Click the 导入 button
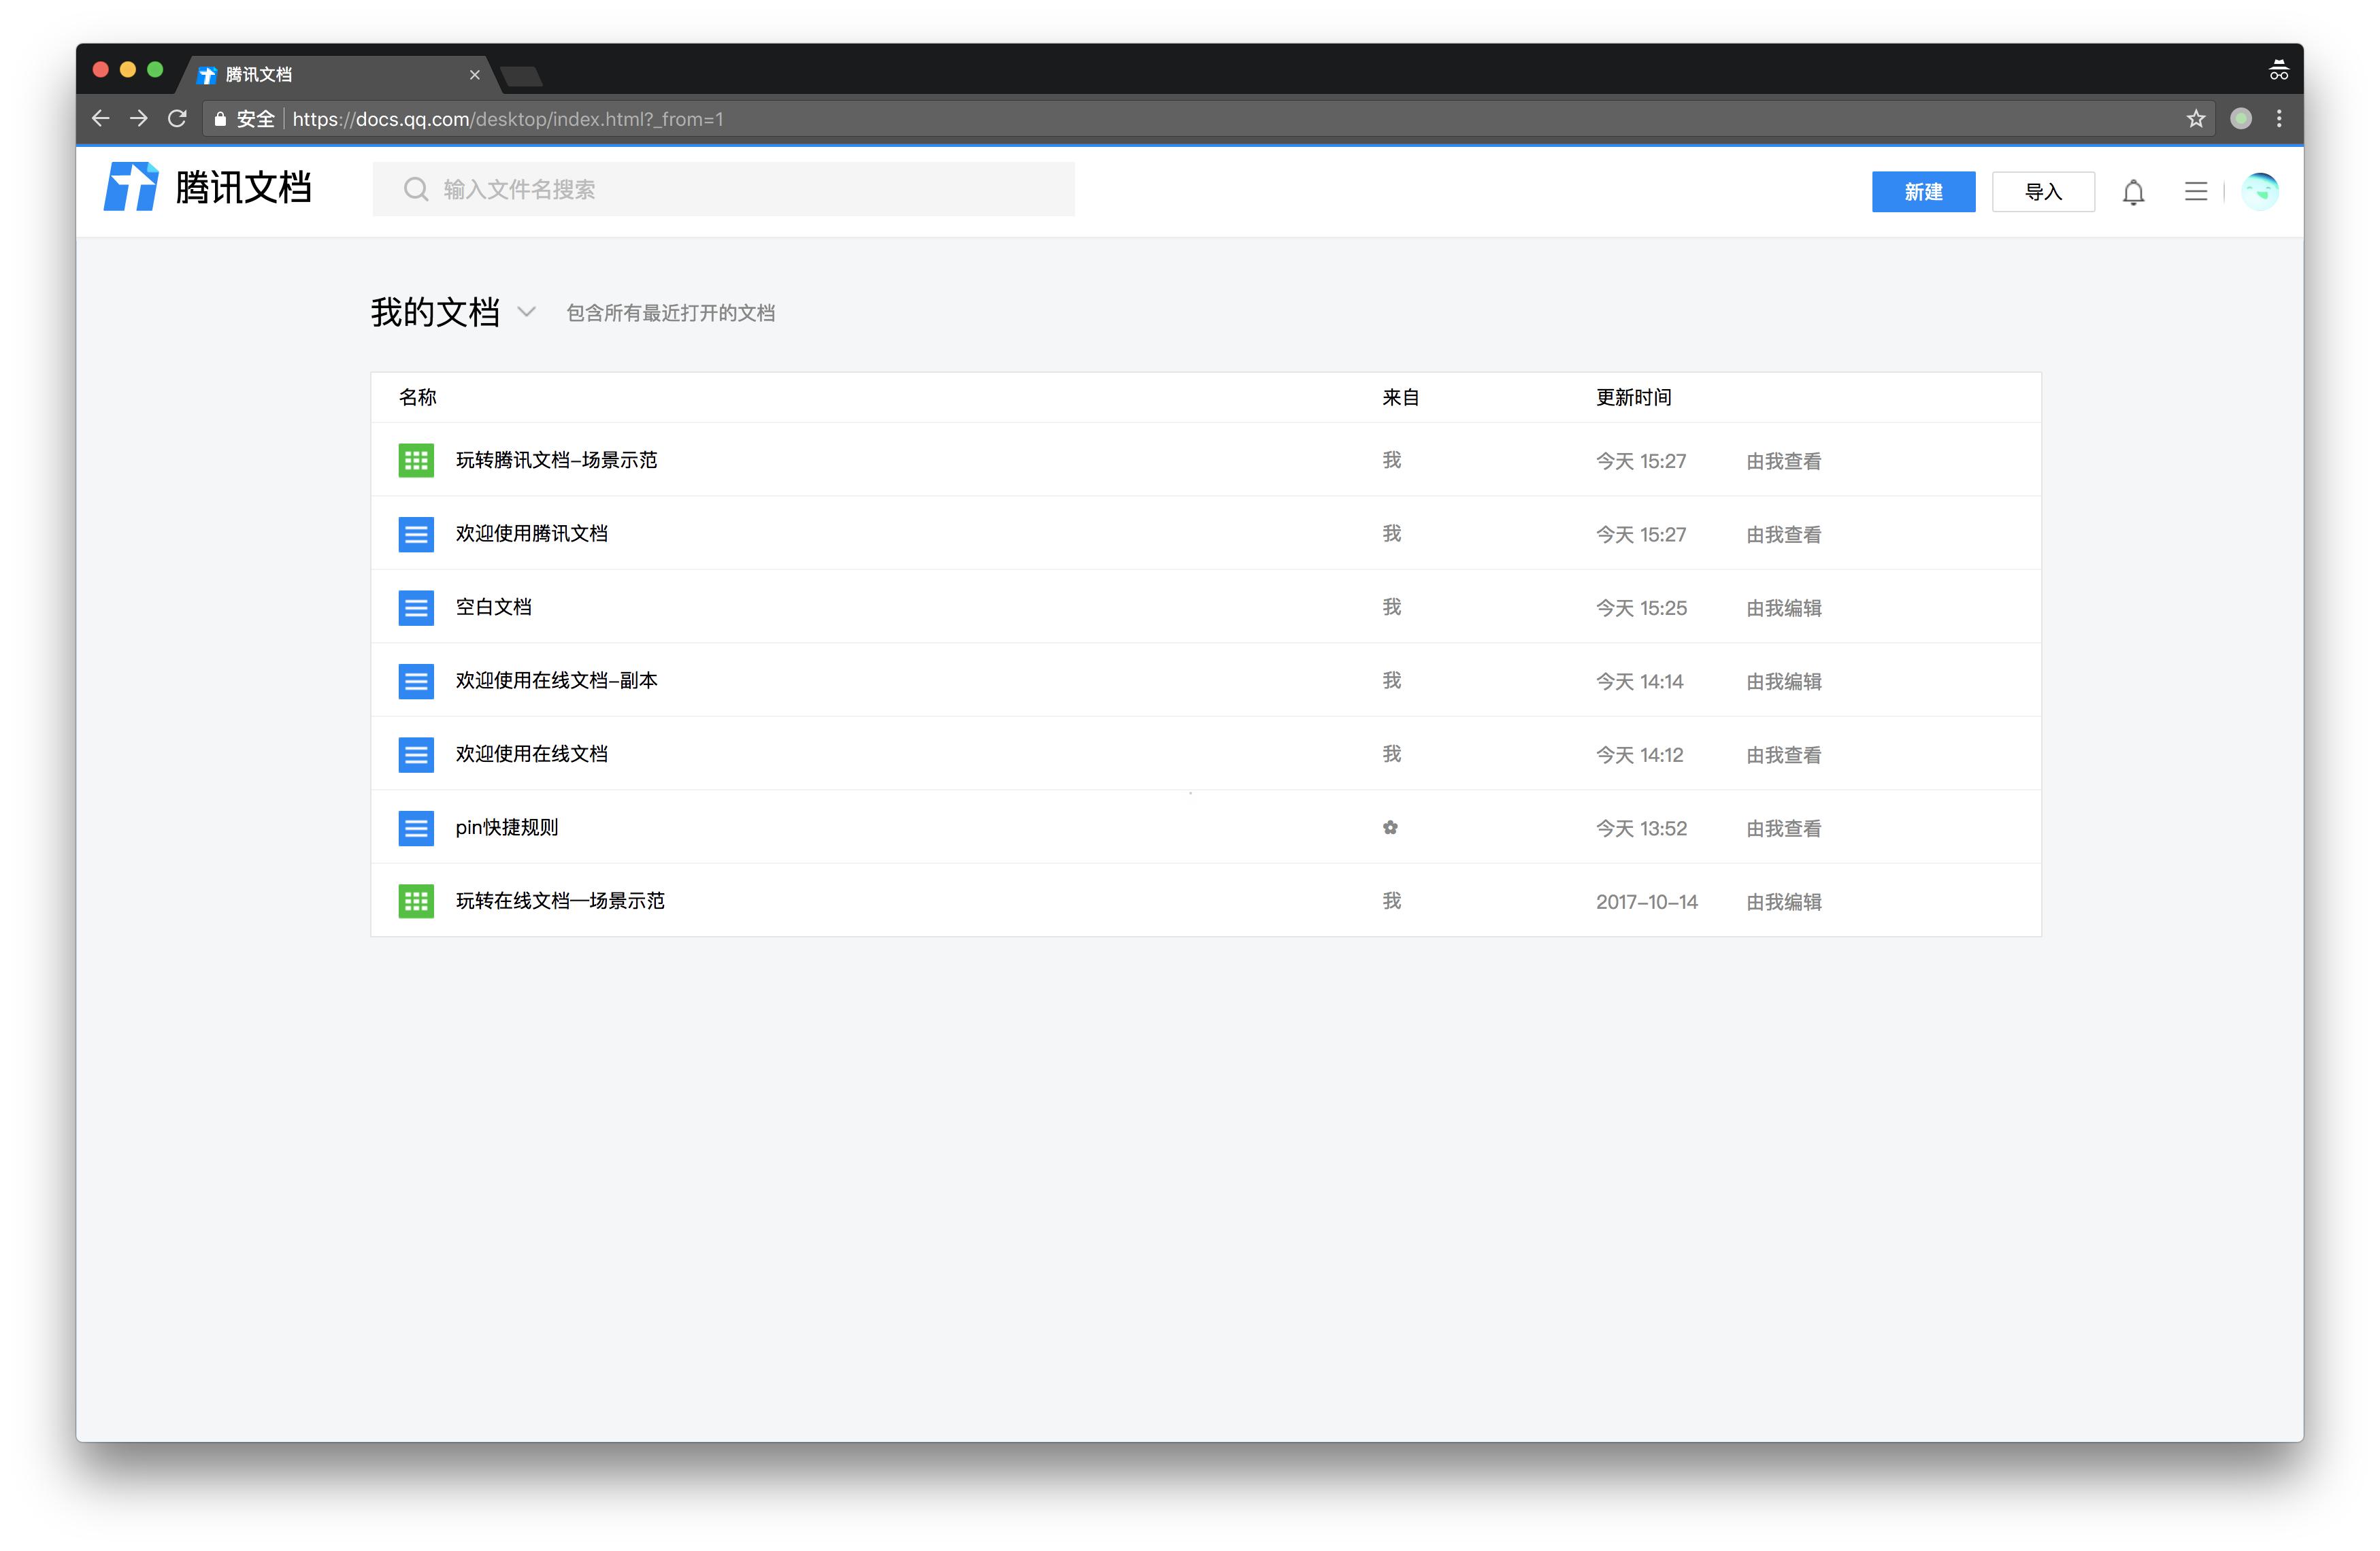Screen dimensions: 2380x1551 coord(2042,192)
